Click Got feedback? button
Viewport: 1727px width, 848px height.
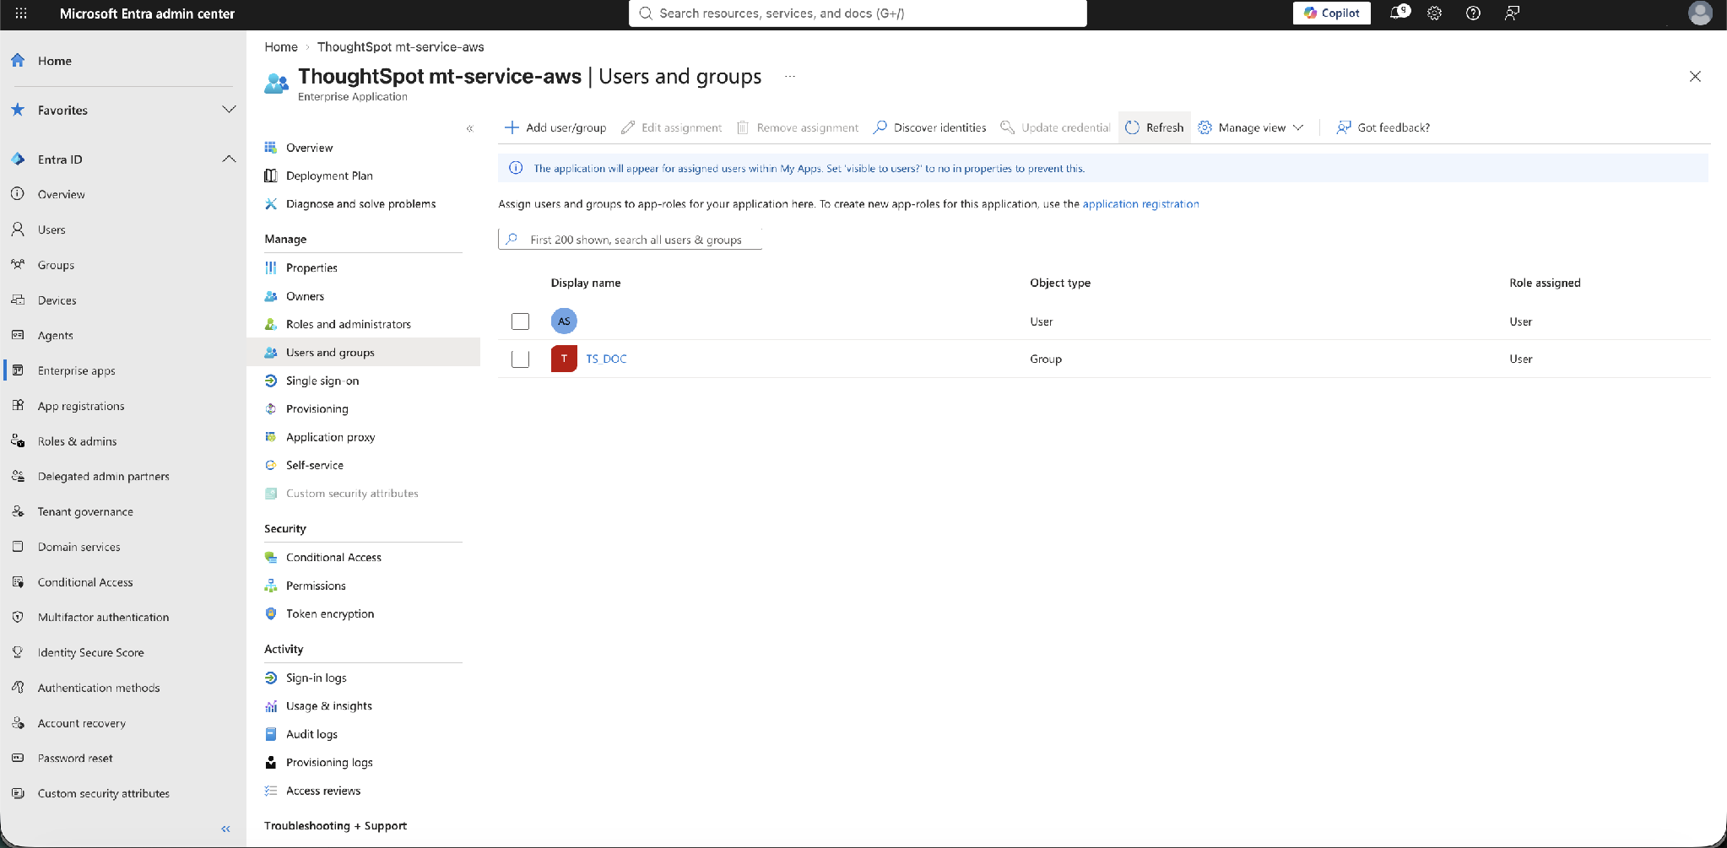1383,127
